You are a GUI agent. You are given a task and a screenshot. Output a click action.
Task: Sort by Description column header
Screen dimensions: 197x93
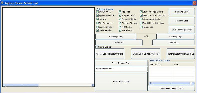[x=161, y=65]
